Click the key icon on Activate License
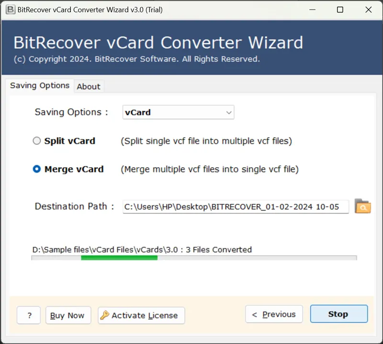383x344 pixels. pyautogui.click(x=104, y=315)
